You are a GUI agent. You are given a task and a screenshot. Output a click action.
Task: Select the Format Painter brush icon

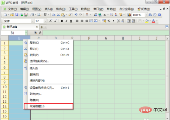pyautogui.click(x=70, y=15)
